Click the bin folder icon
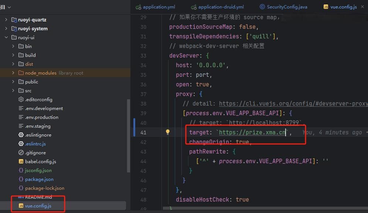This screenshot has width=368, height=213. click(x=21, y=46)
